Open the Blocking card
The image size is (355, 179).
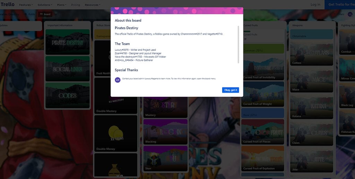click(x=165, y=132)
